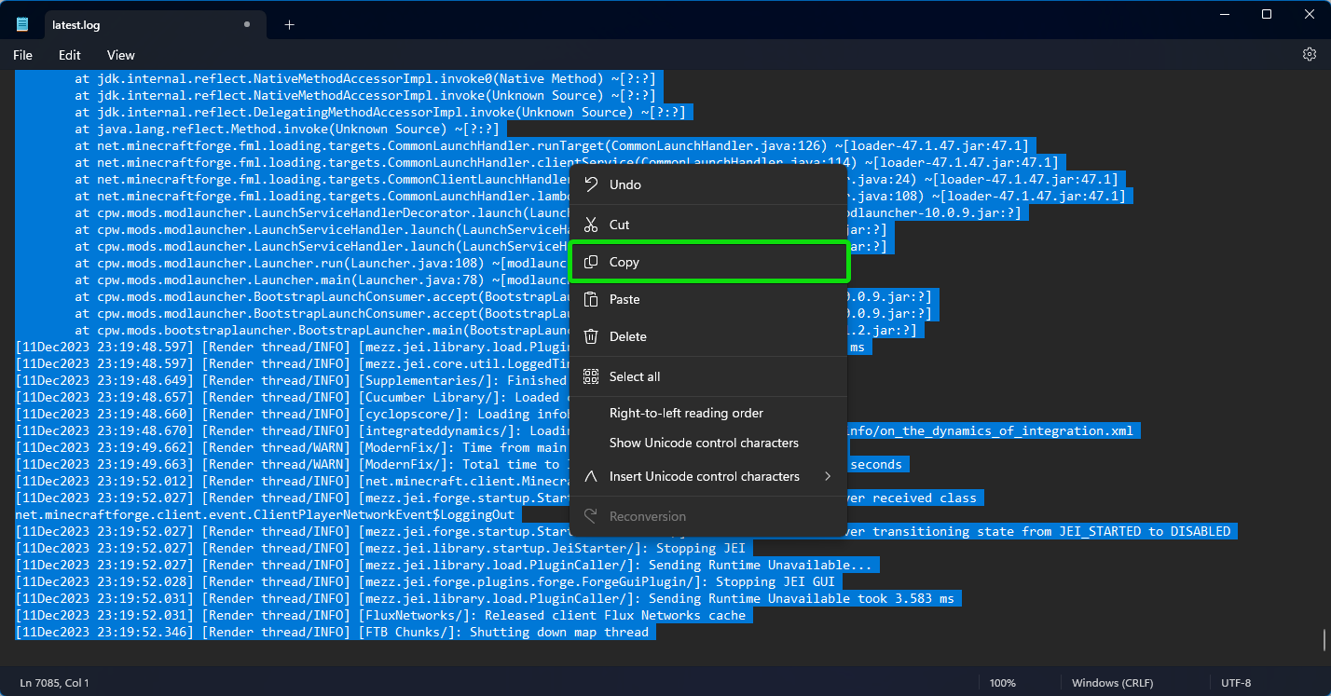Open the settings gear icon
Screen dimensions: 1331x696
[x=1309, y=55]
